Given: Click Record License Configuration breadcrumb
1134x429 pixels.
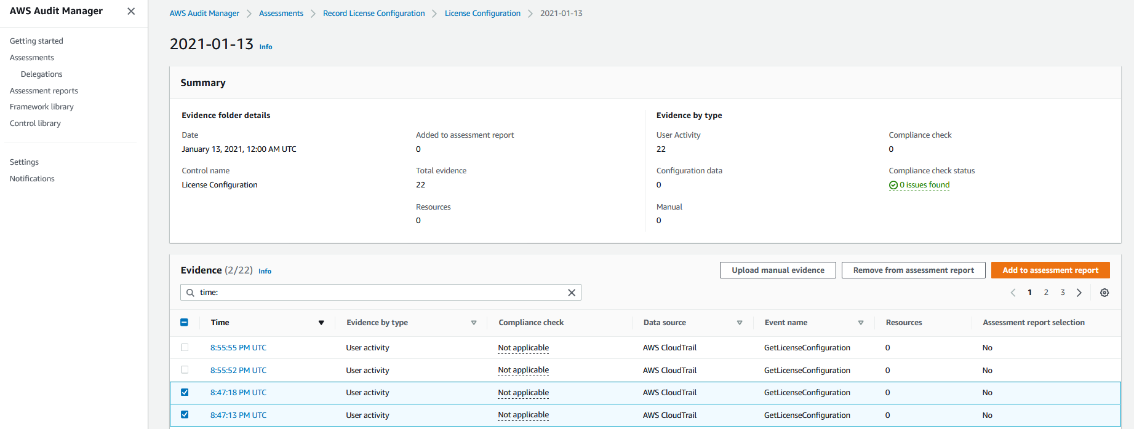Looking at the screenshot, I should click(374, 14).
